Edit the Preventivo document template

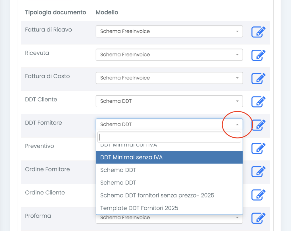(258, 148)
